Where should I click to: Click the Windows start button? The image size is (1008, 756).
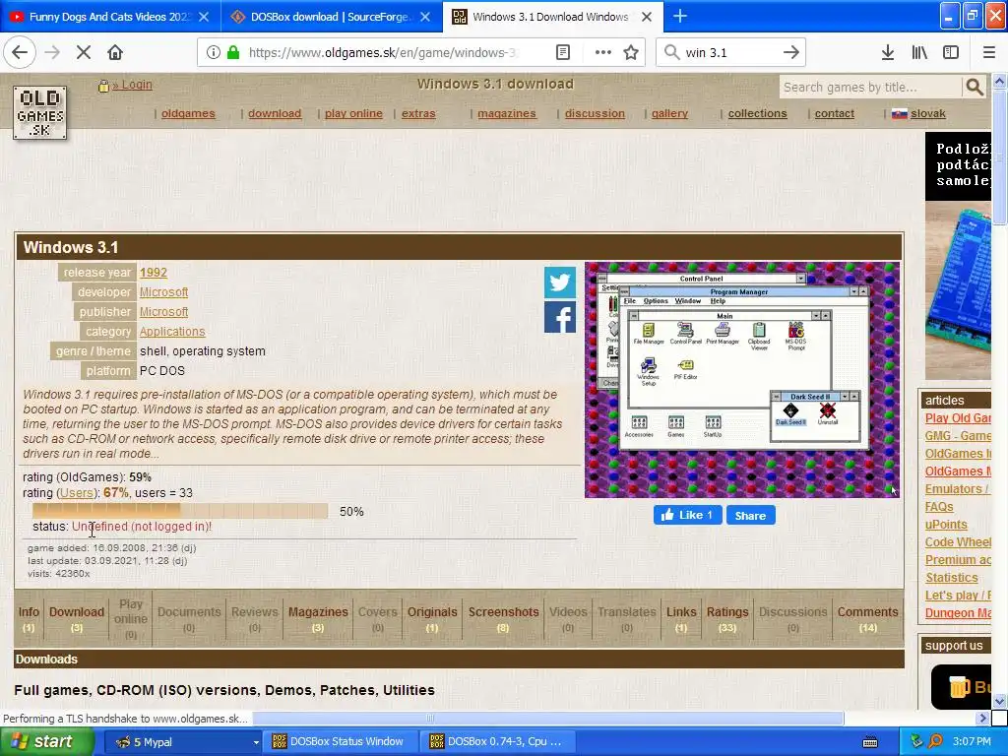point(47,742)
